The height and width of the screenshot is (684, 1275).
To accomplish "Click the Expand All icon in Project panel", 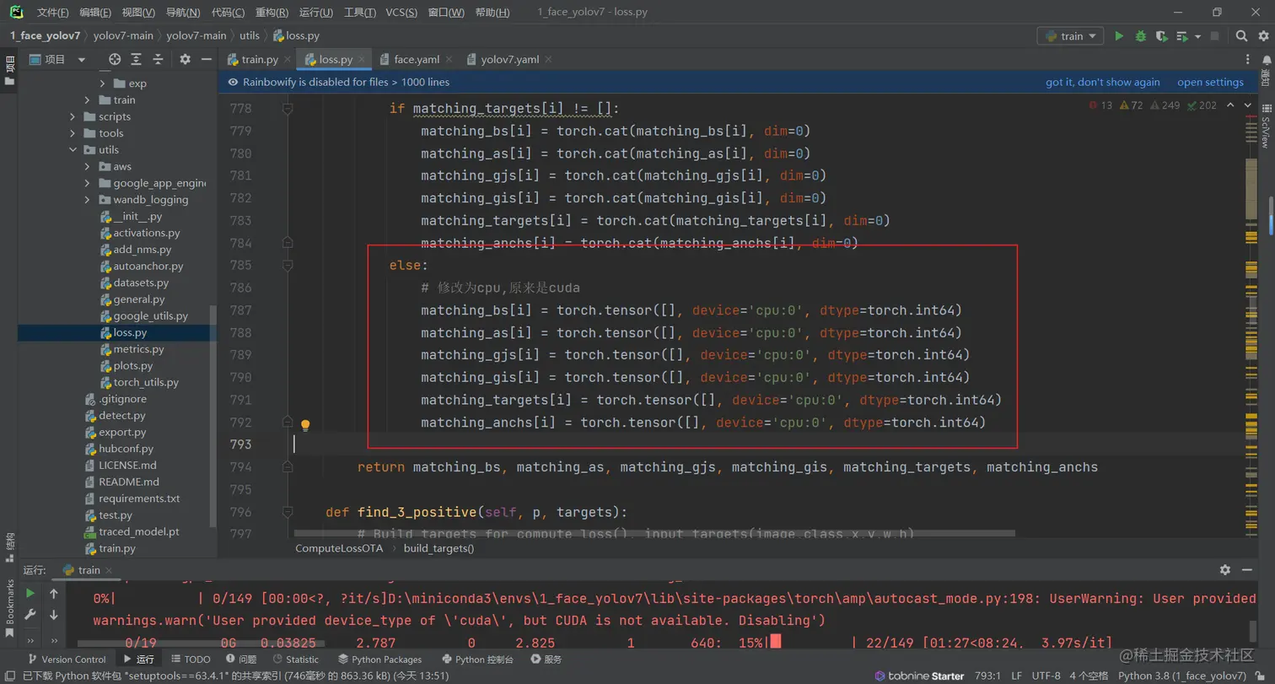I will click(137, 59).
